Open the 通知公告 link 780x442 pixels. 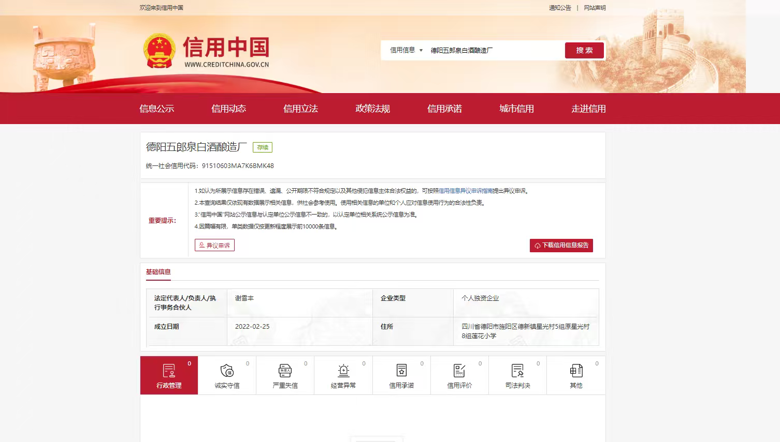pyautogui.click(x=560, y=8)
